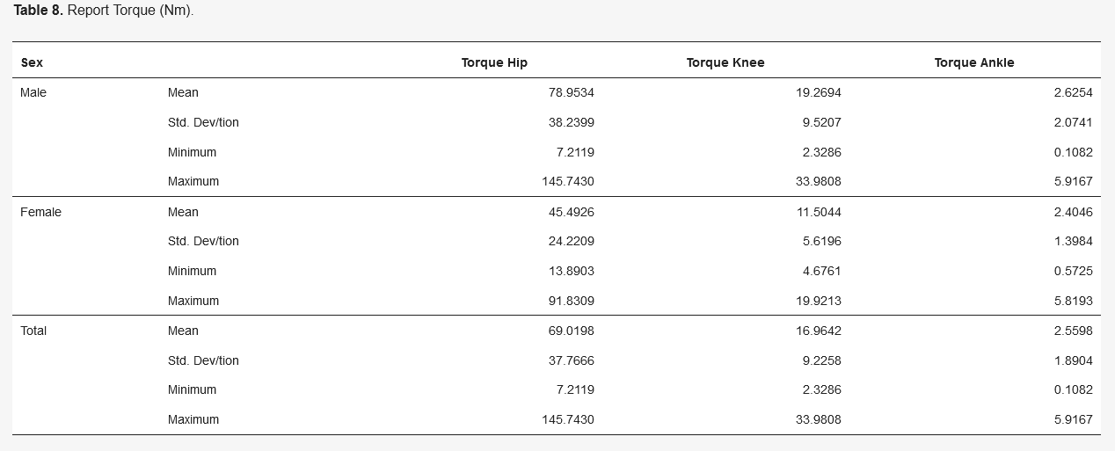
Task: Select the Sex column header
Action: click(32, 62)
